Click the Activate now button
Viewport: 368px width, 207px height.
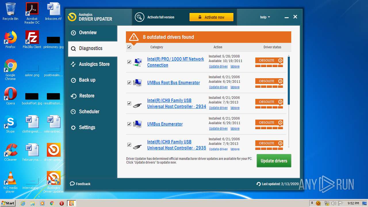click(211, 17)
